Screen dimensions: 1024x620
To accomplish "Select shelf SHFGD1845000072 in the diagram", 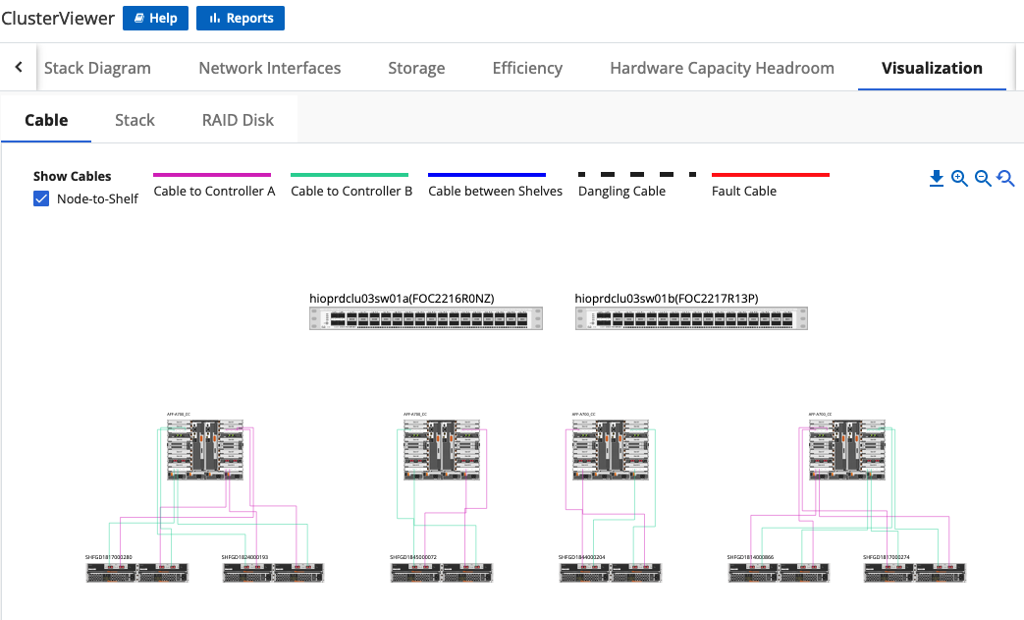I will [x=442, y=573].
